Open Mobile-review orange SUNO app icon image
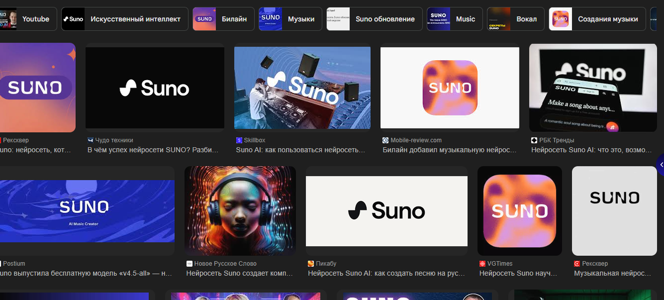The image size is (664, 300). coord(450,88)
